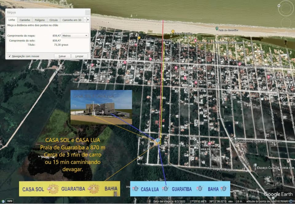The height and width of the screenshot is (204, 295).
Task: Click the pink pin for Guaratiba Casa Girassol
Action: [x=196, y=82]
